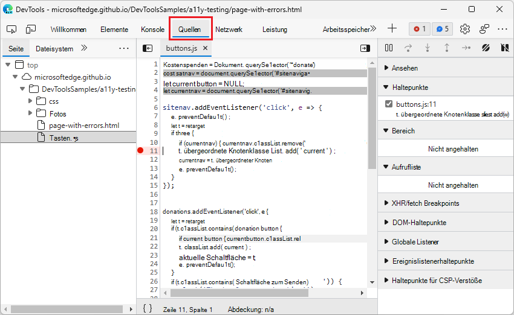Open the error counter showing 1

click(420, 29)
